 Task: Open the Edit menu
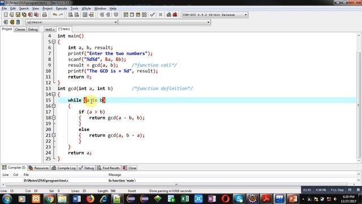tap(13, 8)
